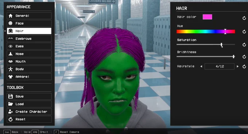Select next hairstyle with right arrow
Viewport: 248px width, 134px height.
[237, 66]
